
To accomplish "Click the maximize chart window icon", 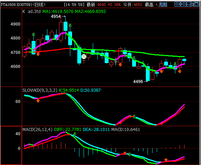I will pyautogui.click(x=196, y=4).
